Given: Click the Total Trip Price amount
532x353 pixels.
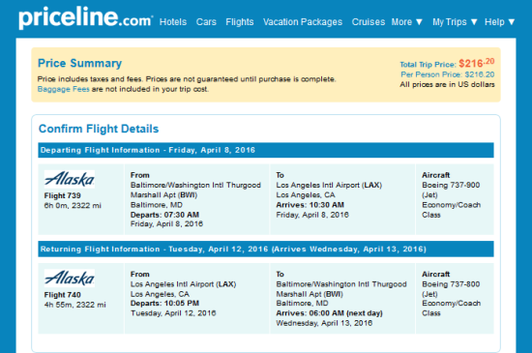Looking at the screenshot, I should [476, 63].
